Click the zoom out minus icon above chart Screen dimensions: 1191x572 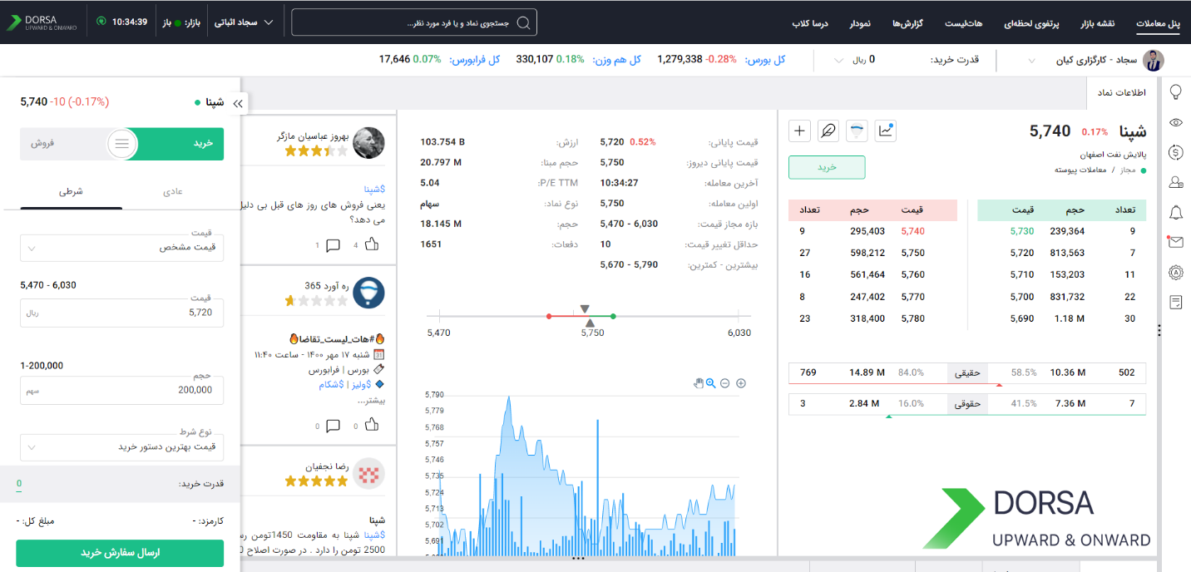[x=725, y=383]
